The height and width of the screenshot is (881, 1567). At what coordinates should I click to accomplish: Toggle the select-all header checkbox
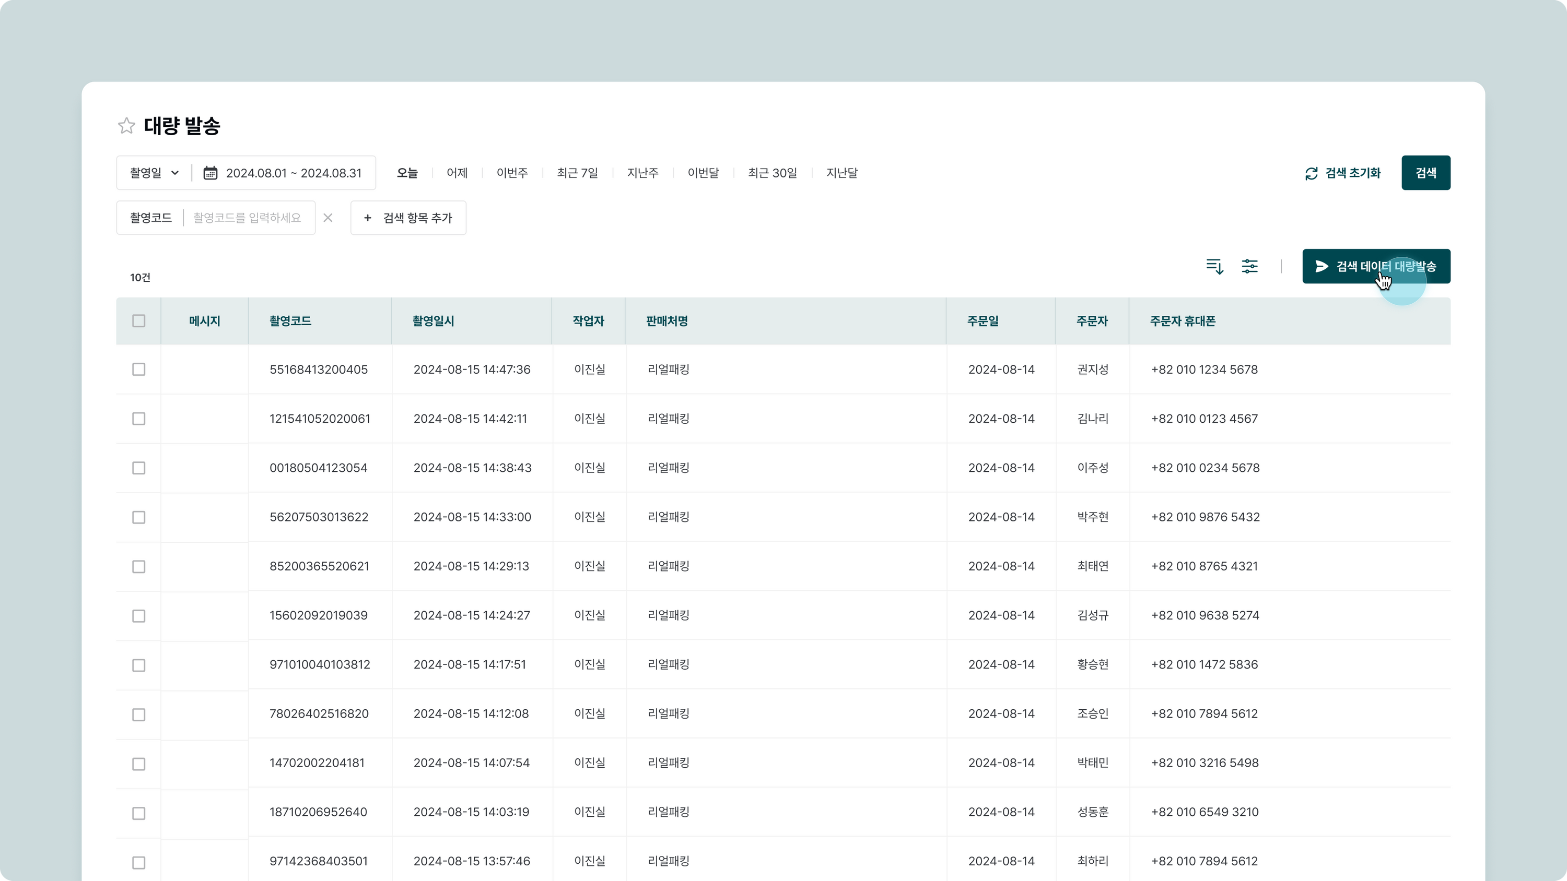point(139,321)
